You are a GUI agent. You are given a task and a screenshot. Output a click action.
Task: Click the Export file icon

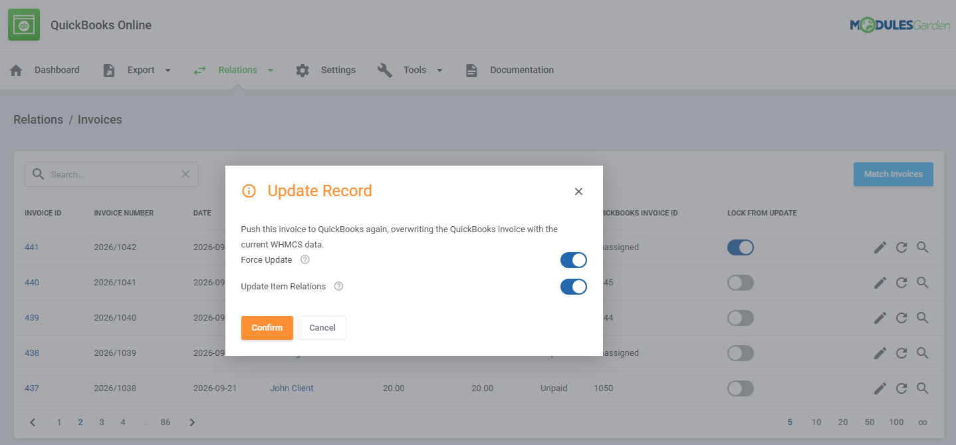[109, 70]
